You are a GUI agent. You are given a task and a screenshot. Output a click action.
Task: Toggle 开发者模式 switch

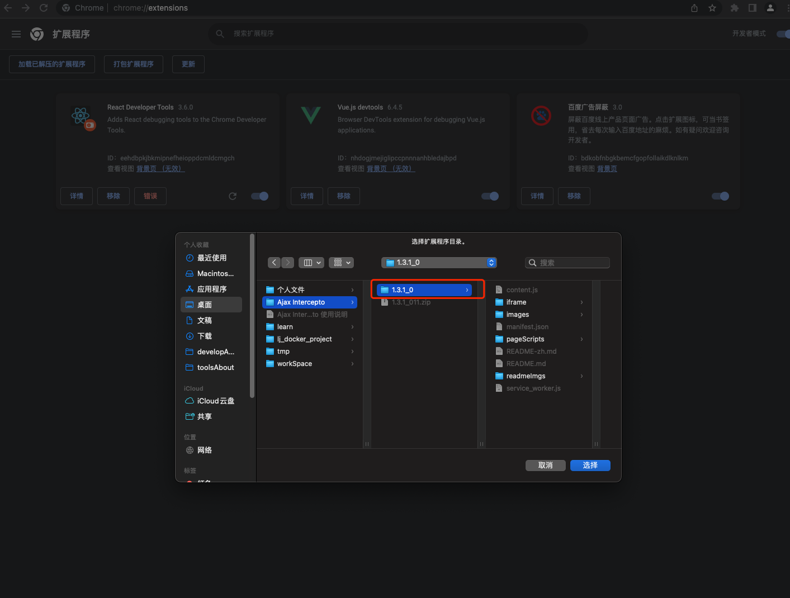(783, 34)
